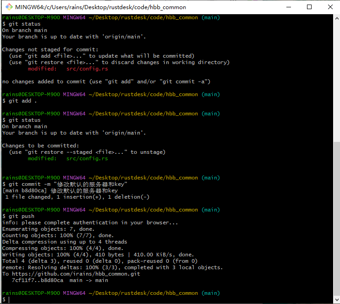Click the empty scrollbar track above the thumb

[337, 78]
